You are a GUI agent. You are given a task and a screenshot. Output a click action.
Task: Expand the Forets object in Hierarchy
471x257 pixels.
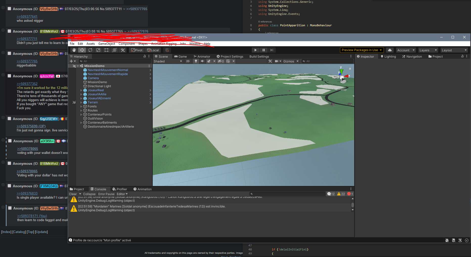tap(81, 106)
